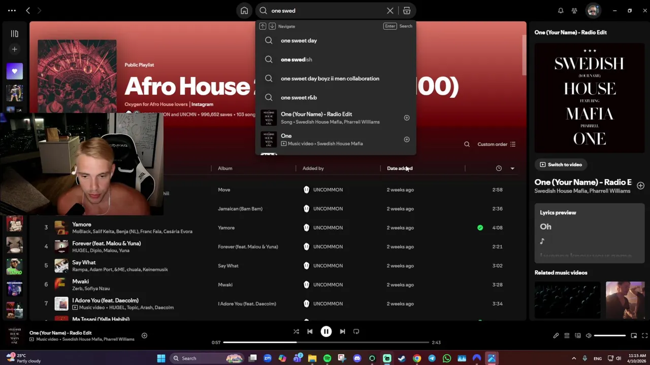Switch to video in Now Playing panel

(x=561, y=165)
